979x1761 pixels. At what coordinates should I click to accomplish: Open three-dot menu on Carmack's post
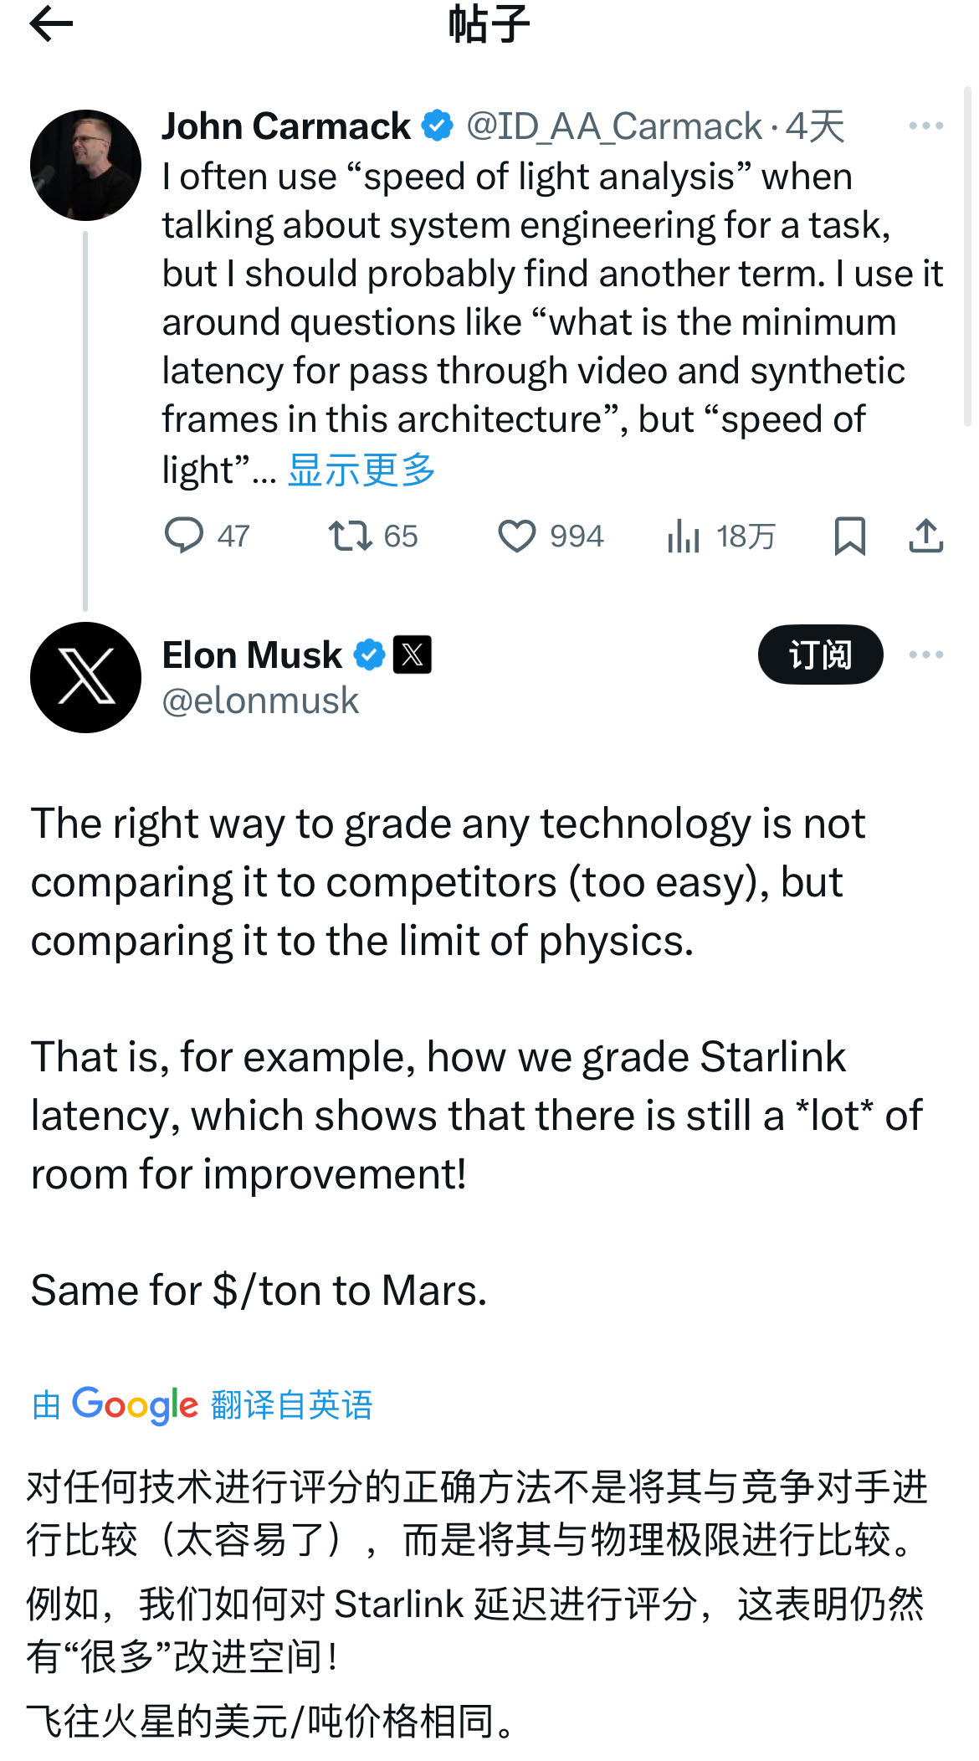[925, 126]
